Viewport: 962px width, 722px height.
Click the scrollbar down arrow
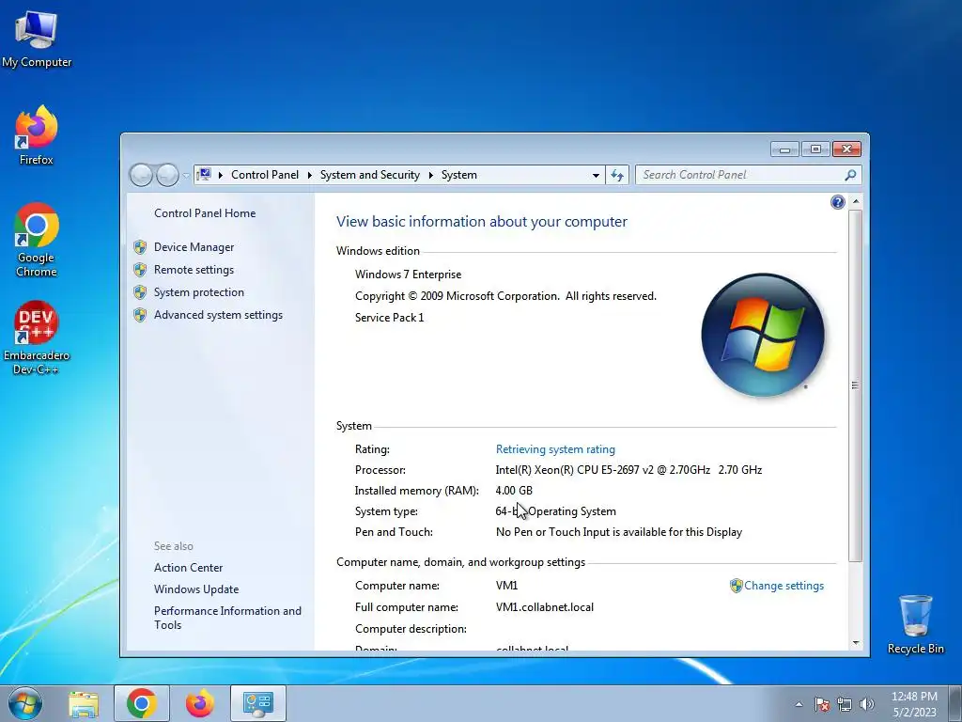click(x=855, y=643)
